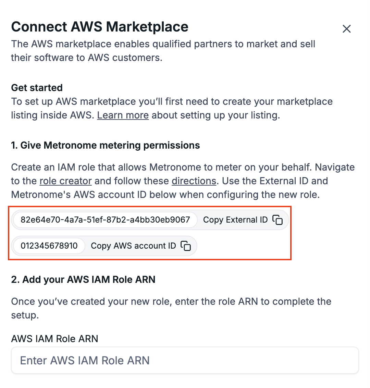370x388 pixels.
Task: Close the Connect AWS Marketplace dialog
Action: pyautogui.click(x=347, y=29)
